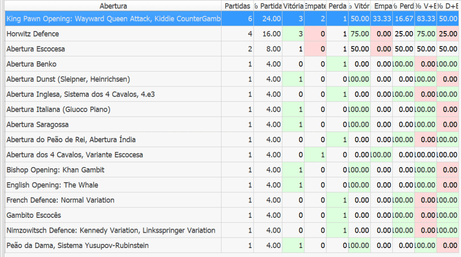Sort by the Abertura column header
461x257 pixels.
[x=113, y=6]
